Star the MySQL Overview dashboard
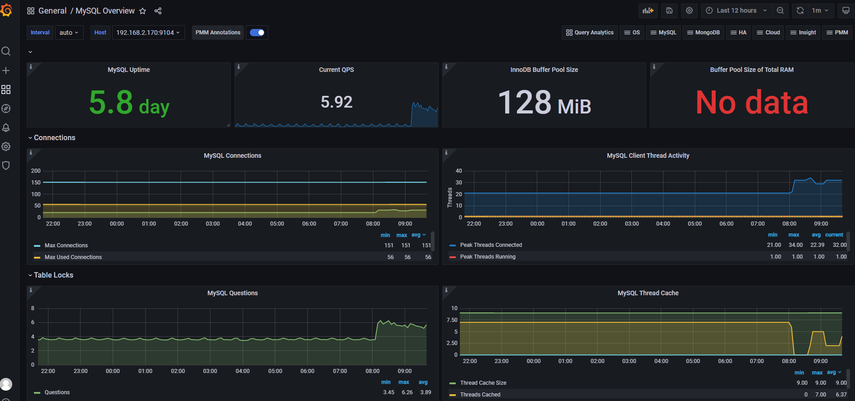The width and height of the screenshot is (855, 401). pos(143,11)
